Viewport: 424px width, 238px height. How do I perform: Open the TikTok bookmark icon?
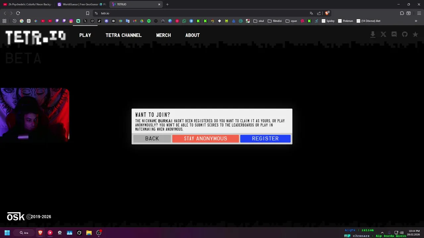click(99, 21)
